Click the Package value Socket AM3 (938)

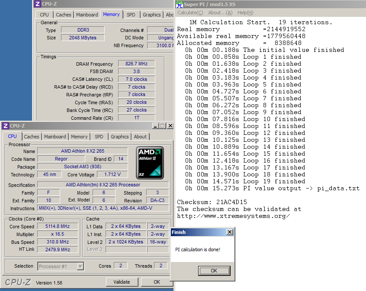[83, 166]
